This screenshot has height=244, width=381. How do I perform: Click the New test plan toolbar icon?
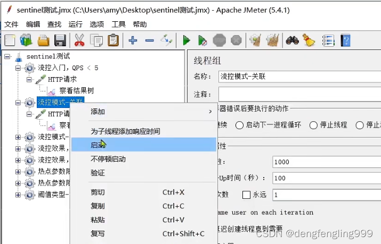pos(10,40)
